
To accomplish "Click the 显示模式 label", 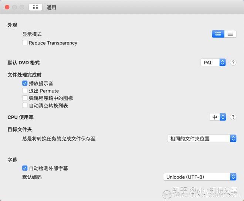I will 32,34.
